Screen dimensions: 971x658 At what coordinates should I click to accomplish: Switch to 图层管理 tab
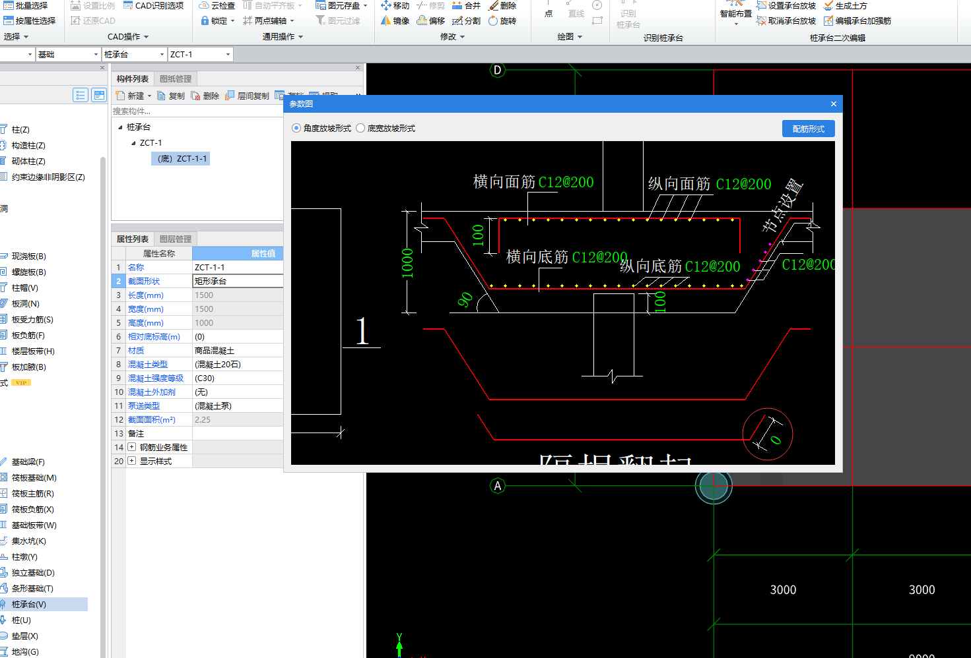click(176, 239)
